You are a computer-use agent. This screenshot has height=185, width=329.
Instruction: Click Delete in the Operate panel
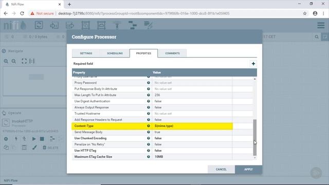[x=50, y=147]
